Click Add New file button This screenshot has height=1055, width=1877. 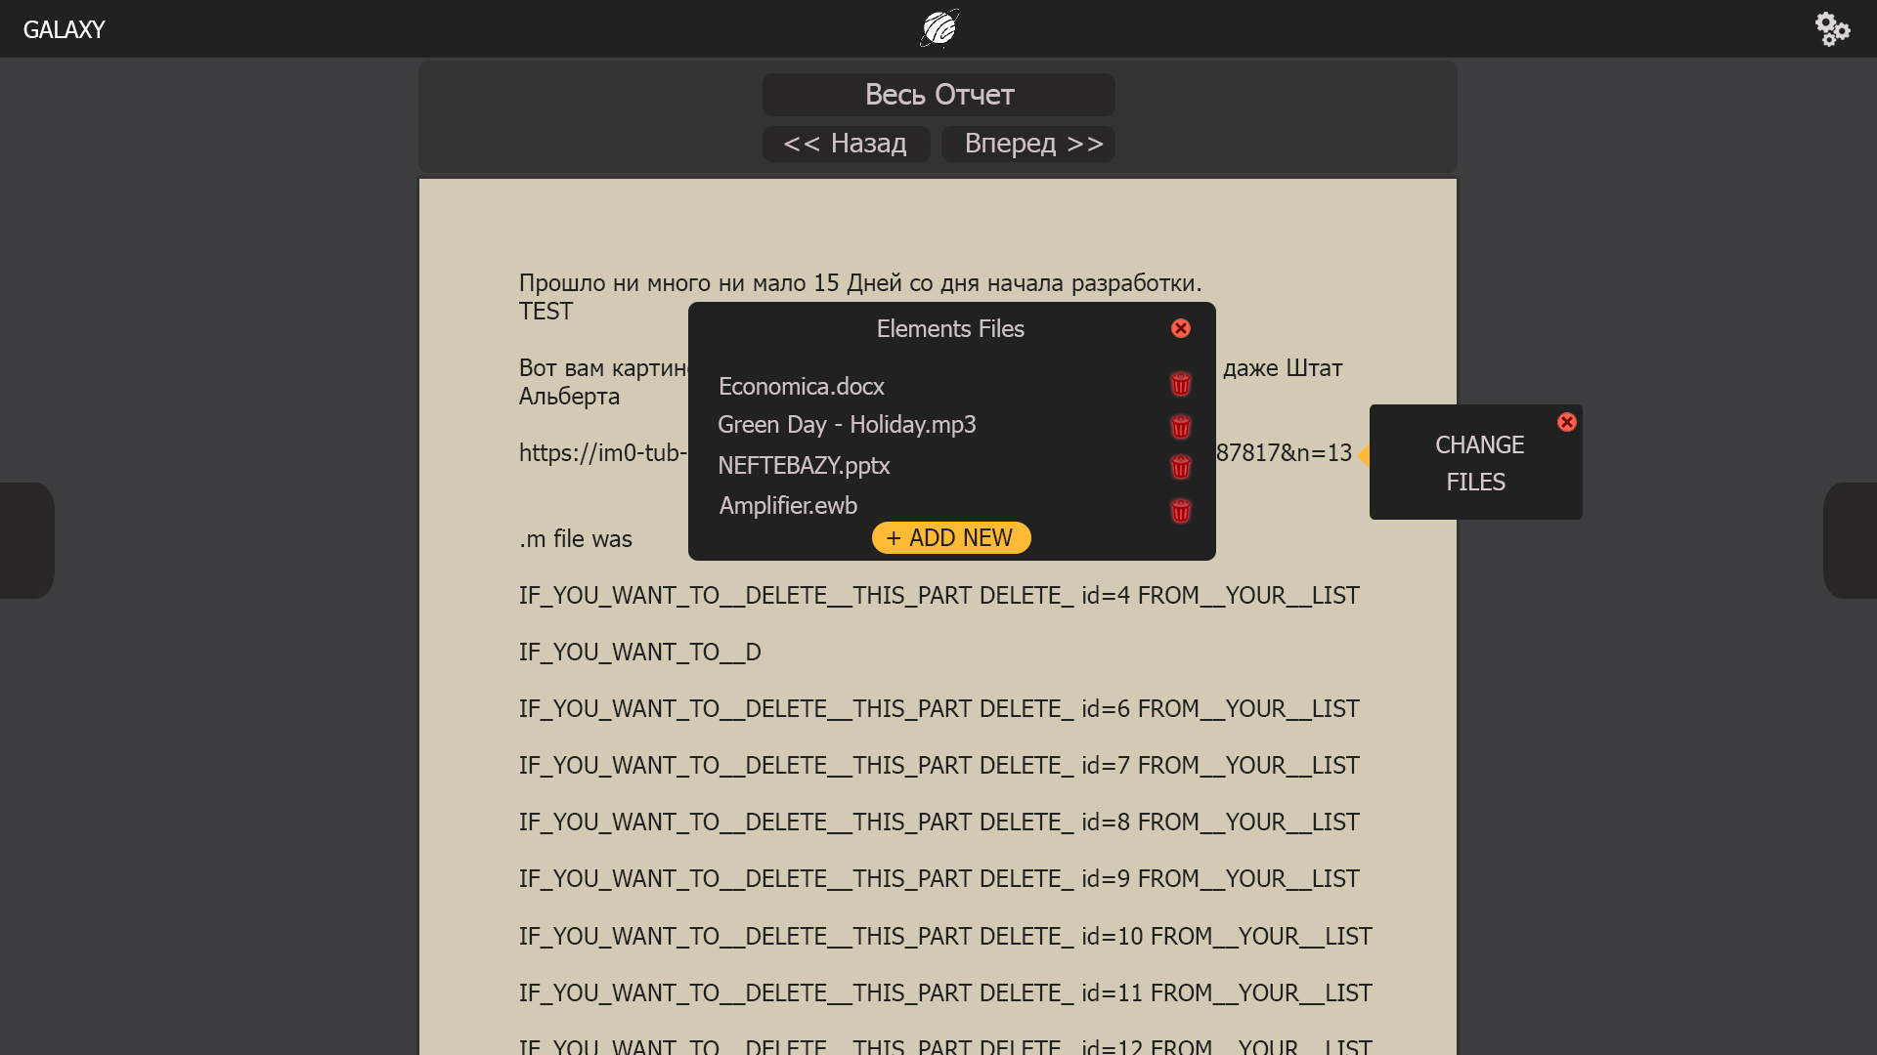click(949, 537)
